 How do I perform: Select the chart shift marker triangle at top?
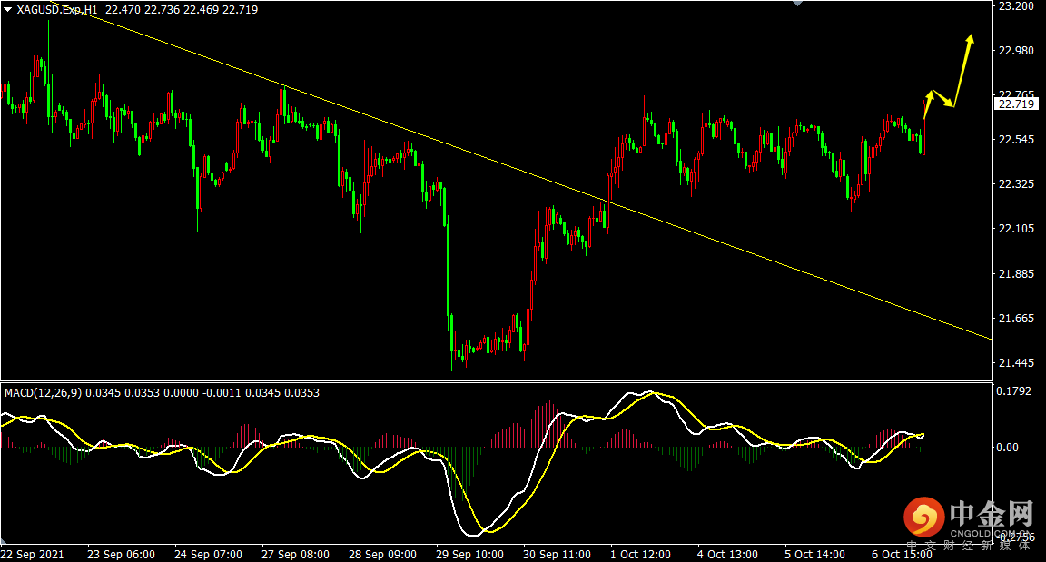click(x=797, y=4)
